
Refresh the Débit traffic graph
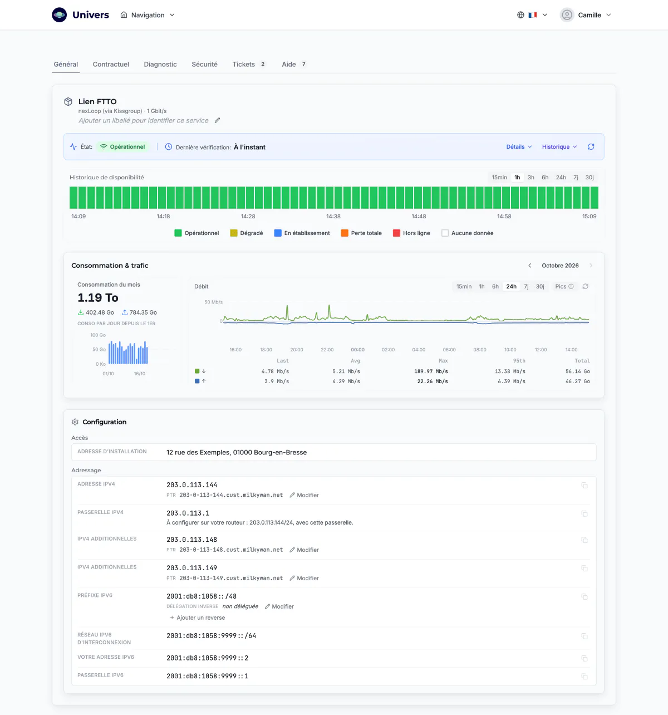[586, 287]
